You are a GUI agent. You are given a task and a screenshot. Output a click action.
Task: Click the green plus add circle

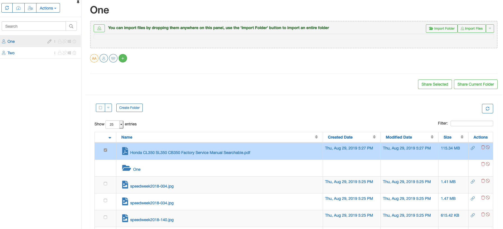pos(123,58)
